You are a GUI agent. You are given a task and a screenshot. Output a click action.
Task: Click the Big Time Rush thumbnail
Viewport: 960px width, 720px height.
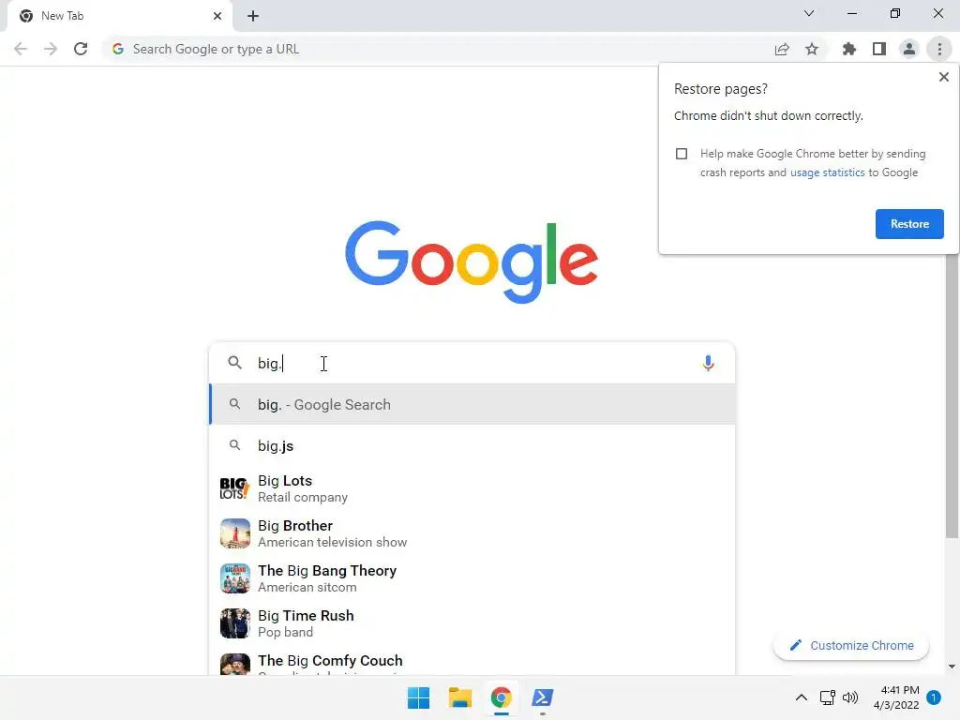point(234,623)
